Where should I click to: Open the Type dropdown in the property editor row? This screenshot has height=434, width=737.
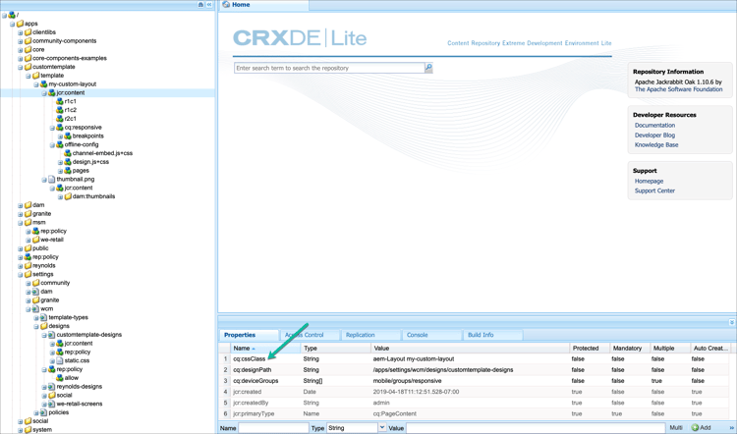(382, 428)
